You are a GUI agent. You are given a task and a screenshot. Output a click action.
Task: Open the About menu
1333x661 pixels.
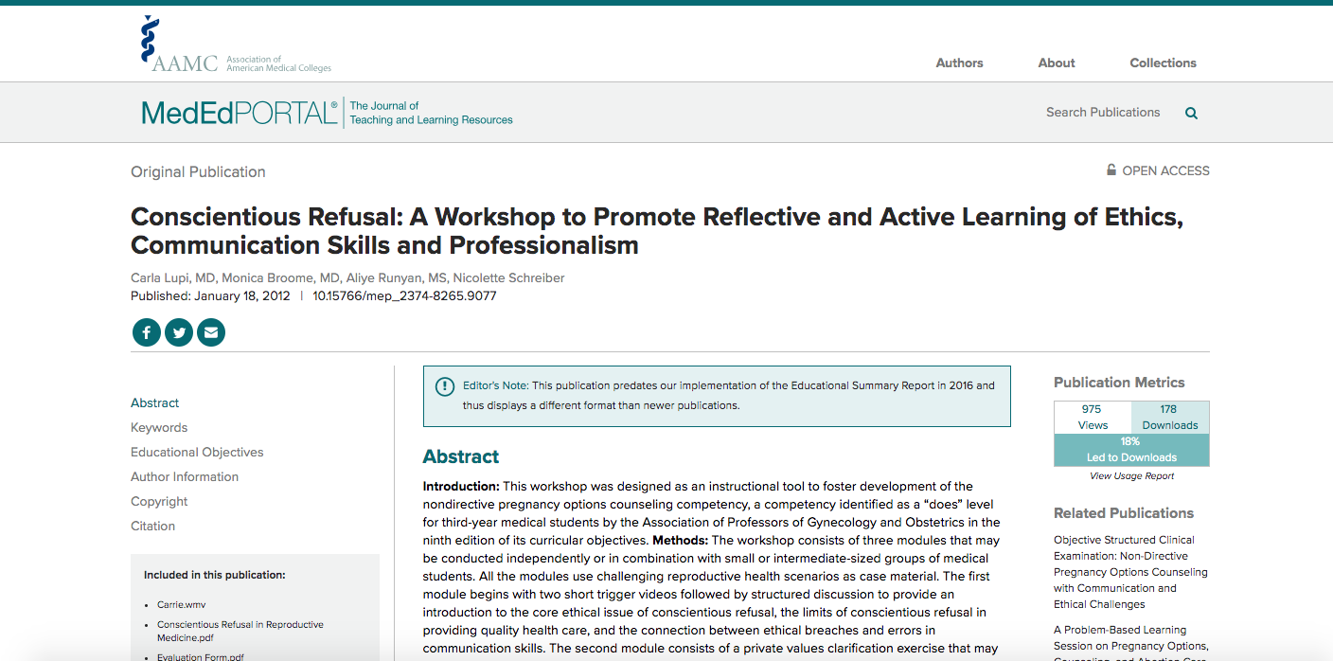pyautogui.click(x=1057, y=63)
